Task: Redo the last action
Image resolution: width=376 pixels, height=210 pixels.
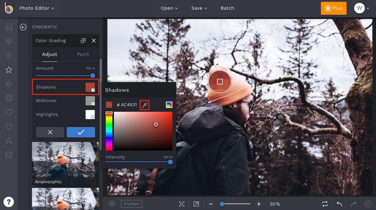Action: point(353,204)
